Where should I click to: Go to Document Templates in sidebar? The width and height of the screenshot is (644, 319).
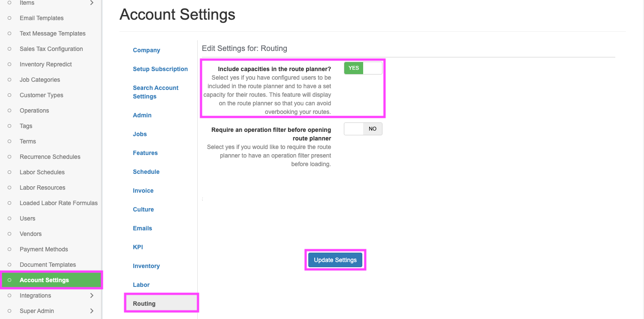tap(48, 265)
